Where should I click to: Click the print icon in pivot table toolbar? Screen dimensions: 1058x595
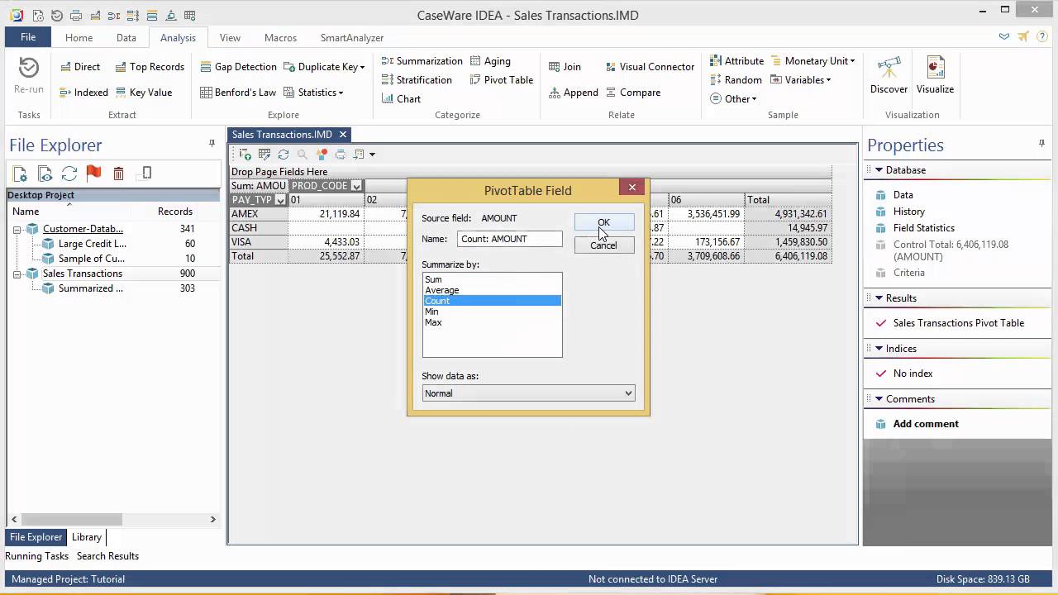[340, 155]
